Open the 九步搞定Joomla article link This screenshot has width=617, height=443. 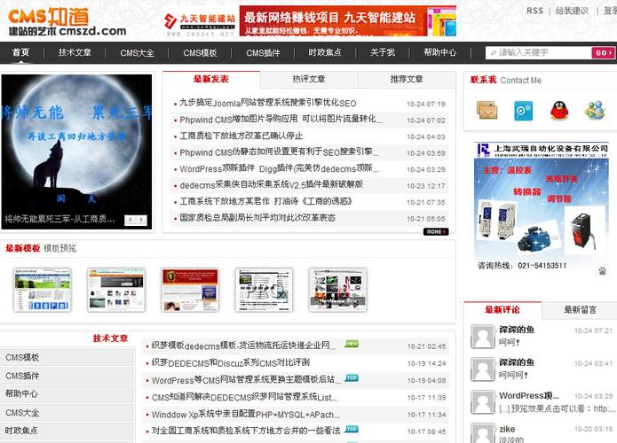click(267, 104)
